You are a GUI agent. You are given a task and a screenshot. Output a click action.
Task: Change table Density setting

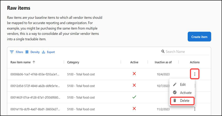pyautogui.click(x=32, y=52)
